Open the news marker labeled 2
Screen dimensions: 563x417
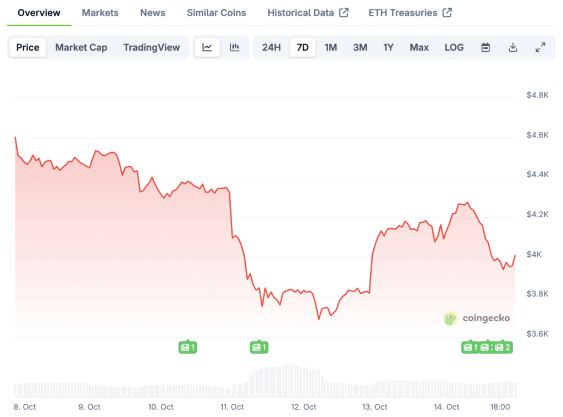tap(503, 347)
